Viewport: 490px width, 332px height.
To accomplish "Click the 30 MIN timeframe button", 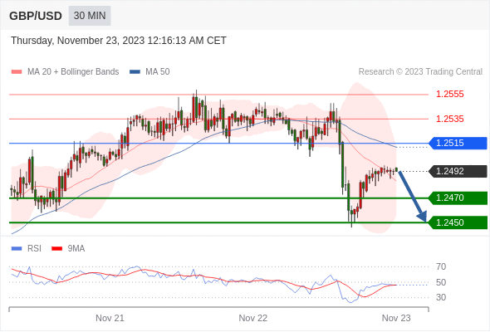I will coord(90,16).
